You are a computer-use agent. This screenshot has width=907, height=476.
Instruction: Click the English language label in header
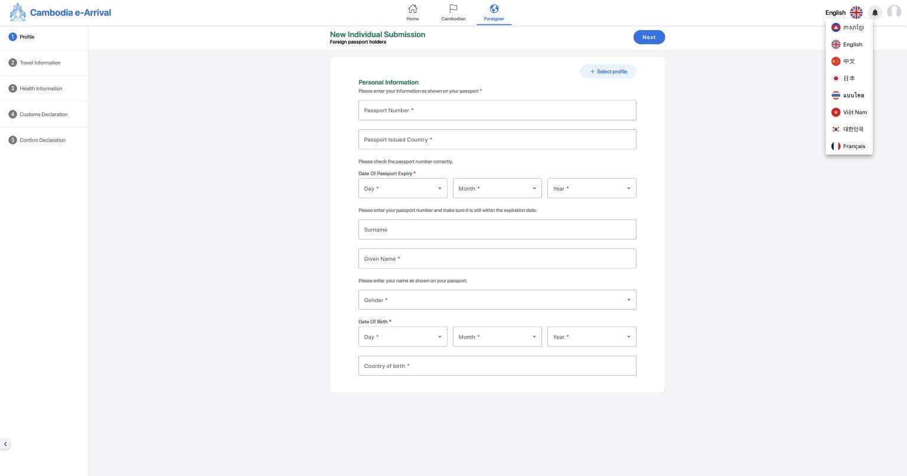click(836, 12)
